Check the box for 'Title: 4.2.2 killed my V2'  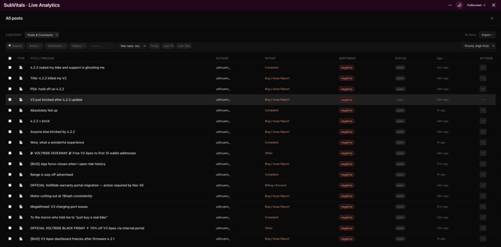[10, 78]
